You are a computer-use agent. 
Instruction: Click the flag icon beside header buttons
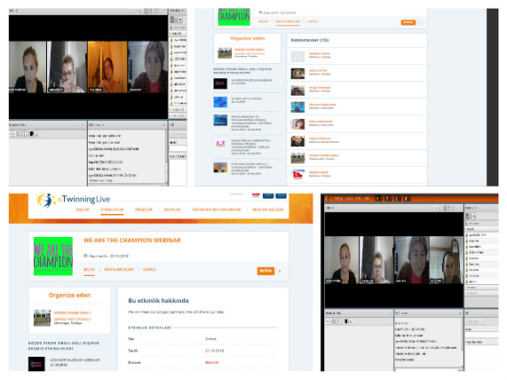pyautogui.click(x=256, y=195)
